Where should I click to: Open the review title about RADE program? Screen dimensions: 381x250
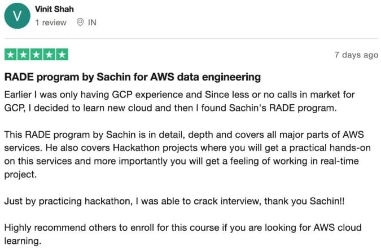132,77
